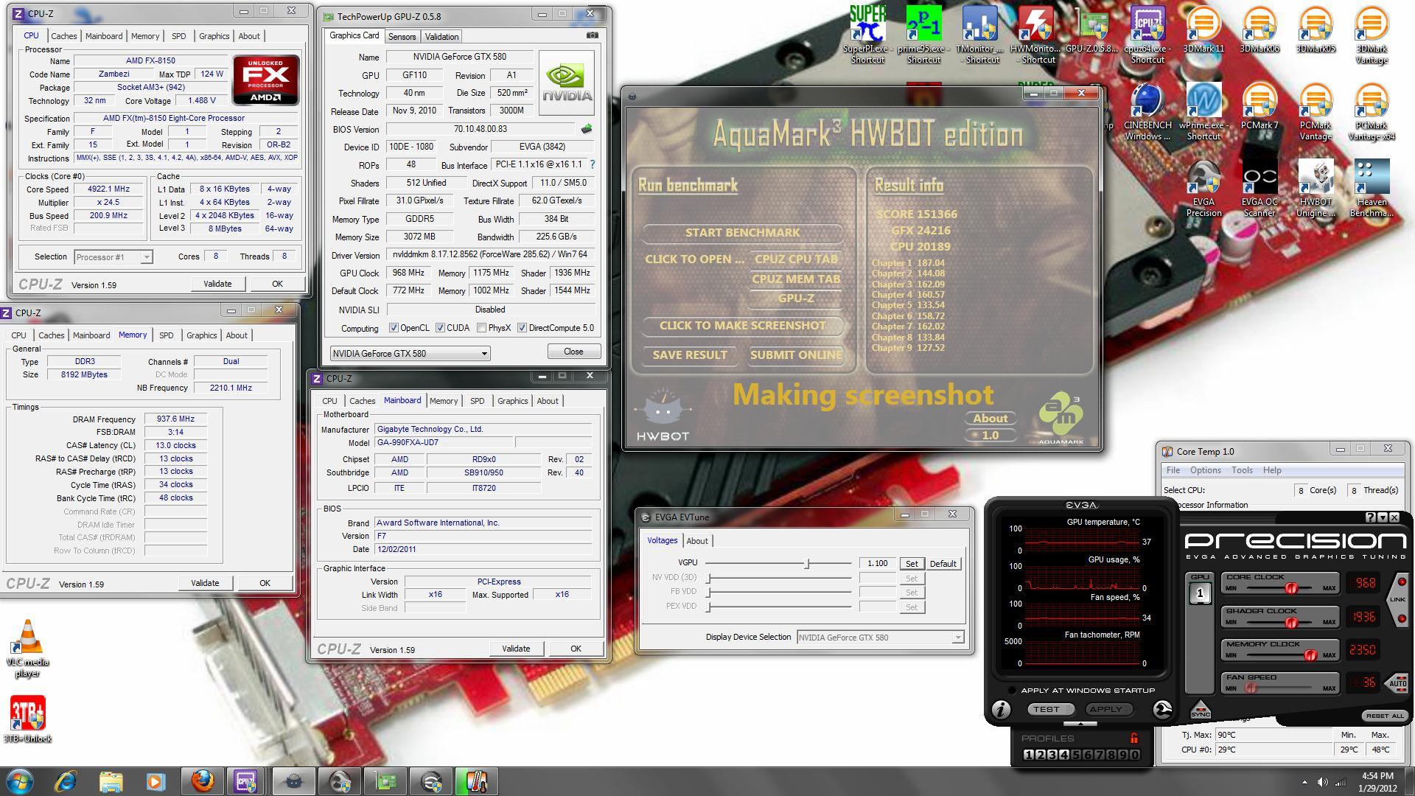Toggle Apply at Windows Startup in Precision
The height and width of the screenshot is (796, 1415).
pyautogui.click(x=1012, y=691)
